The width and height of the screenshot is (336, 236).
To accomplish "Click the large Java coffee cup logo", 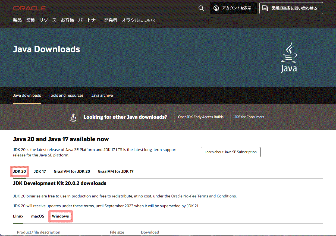I will pos(289,58).
